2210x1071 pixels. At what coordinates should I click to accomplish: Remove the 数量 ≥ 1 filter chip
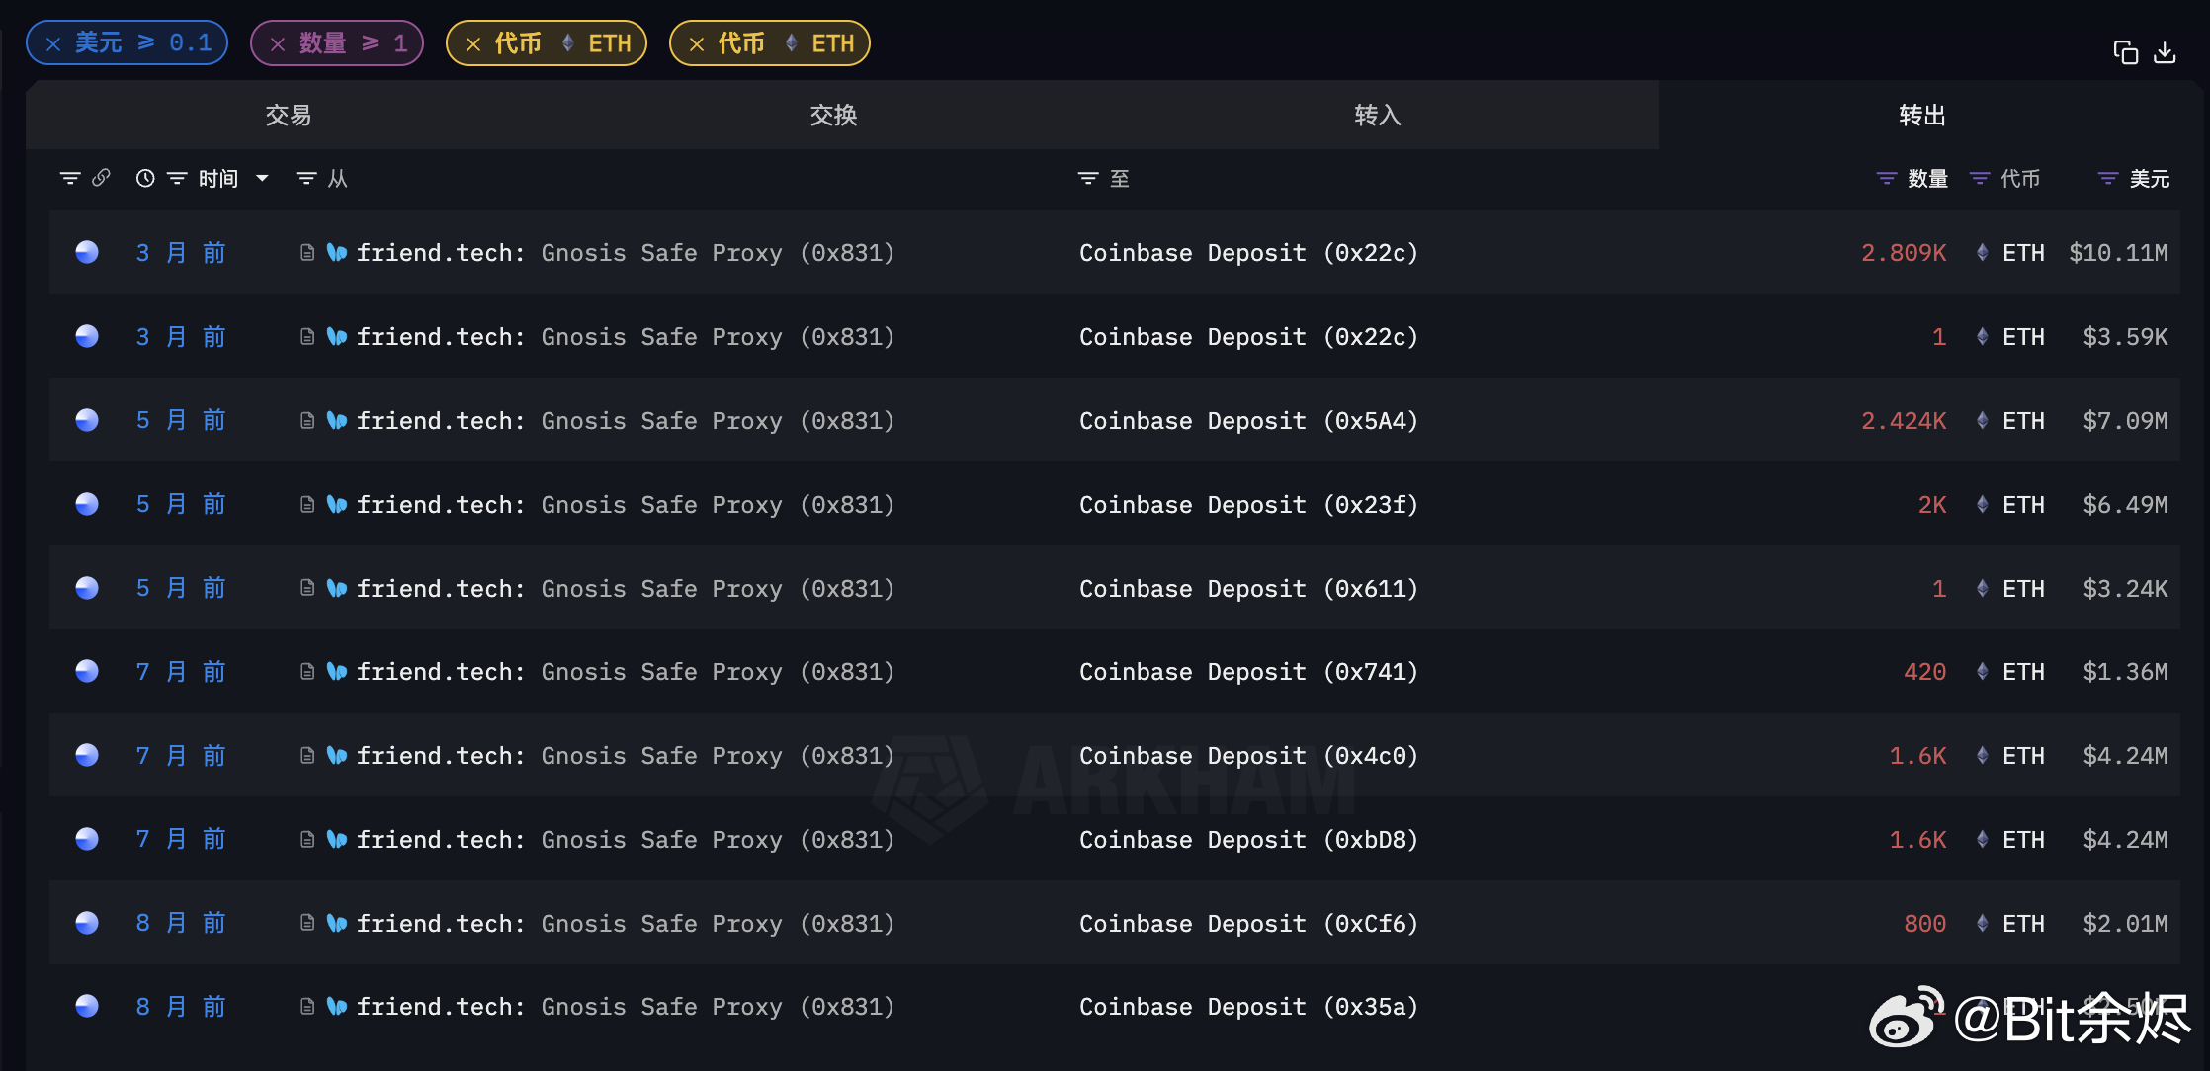point(278,43)
